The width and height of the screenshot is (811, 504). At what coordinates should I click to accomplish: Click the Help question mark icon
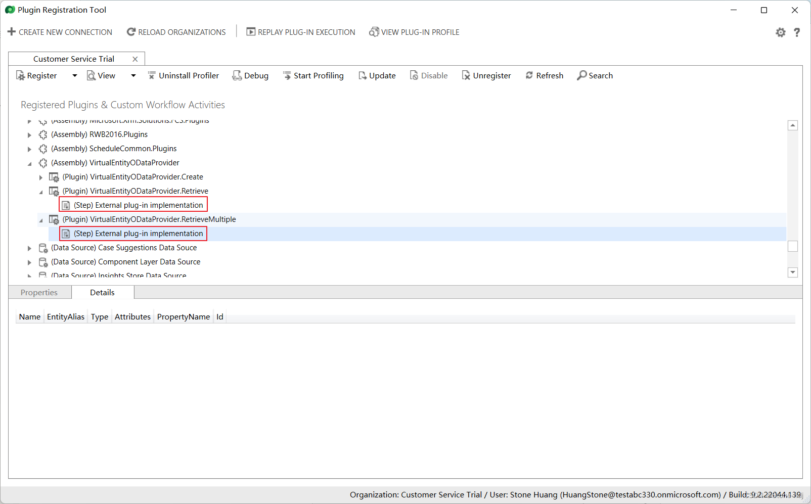(x=797, y=32)
